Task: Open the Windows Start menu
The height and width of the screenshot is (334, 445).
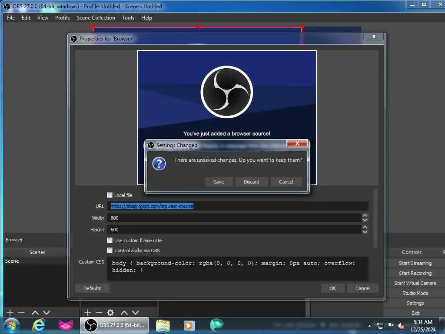Action: 12,325
